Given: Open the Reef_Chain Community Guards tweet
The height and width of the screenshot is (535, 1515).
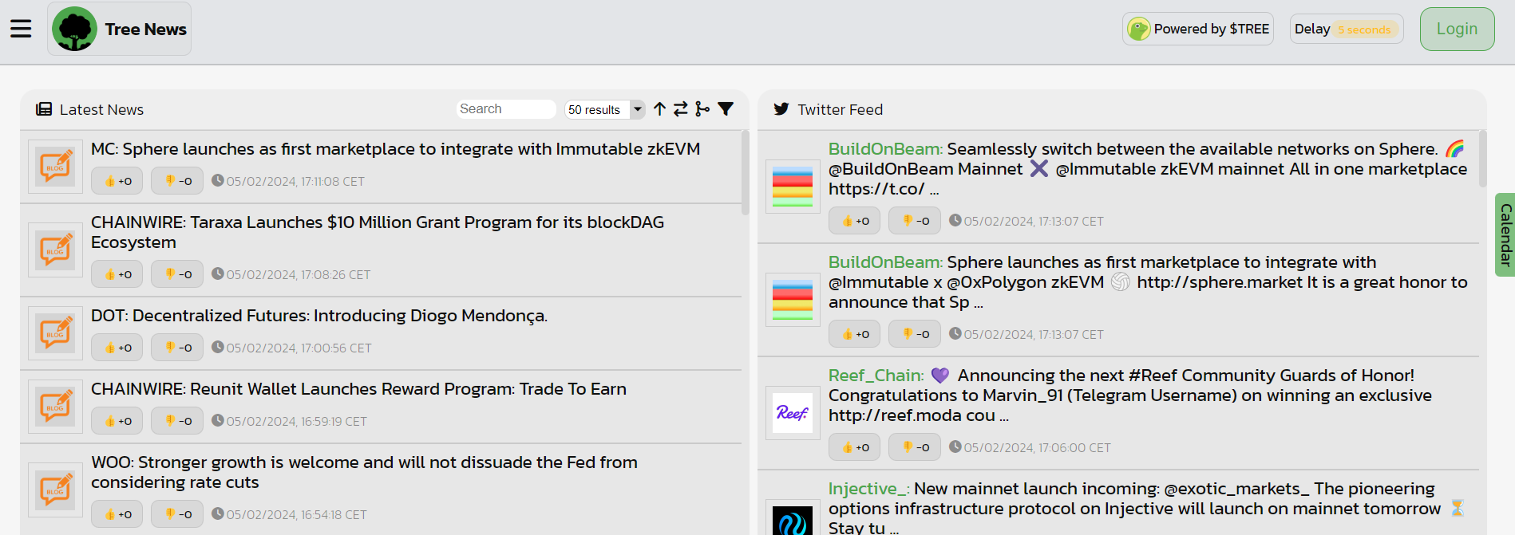Looking at the screenshot, I should [1130, 395].
